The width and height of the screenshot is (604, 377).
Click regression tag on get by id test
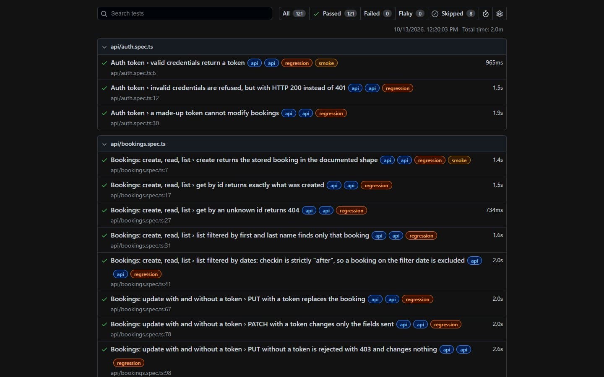point(377,186)
